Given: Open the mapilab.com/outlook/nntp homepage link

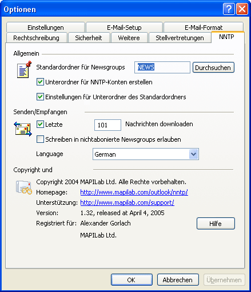Looking at the screenshot, I should coord(134,192).
